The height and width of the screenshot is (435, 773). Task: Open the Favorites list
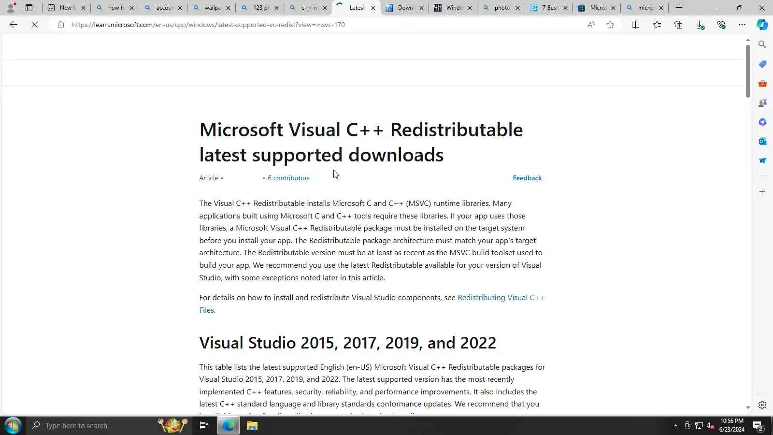(x=657, y=25)
